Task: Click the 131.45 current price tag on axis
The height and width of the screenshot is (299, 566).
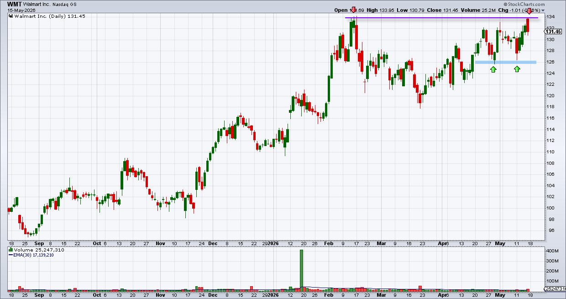Action: point(553,31)
